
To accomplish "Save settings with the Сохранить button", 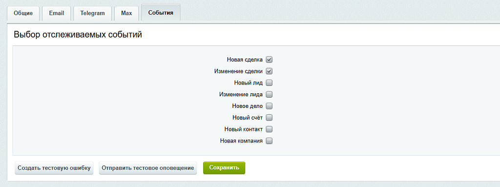I will 224,168.
